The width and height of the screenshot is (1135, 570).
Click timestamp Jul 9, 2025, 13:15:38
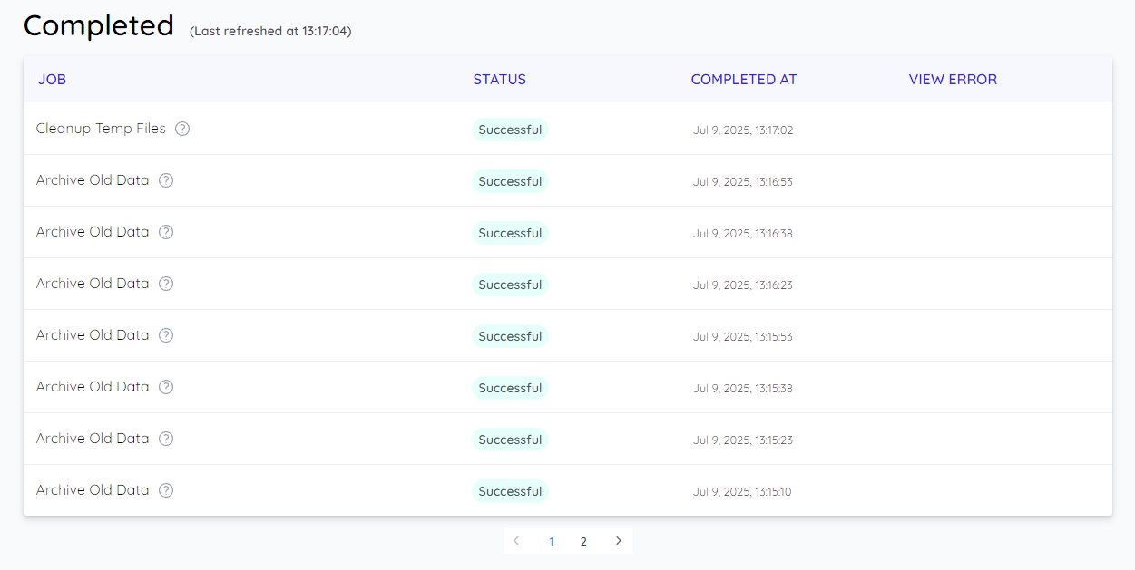coord(743,389)
